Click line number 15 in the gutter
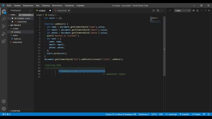The width and height of the screenshot is (212, 119). pyautogui.click(x=39, y=59)
